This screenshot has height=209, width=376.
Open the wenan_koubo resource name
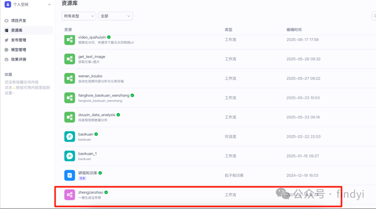[90, 76]
